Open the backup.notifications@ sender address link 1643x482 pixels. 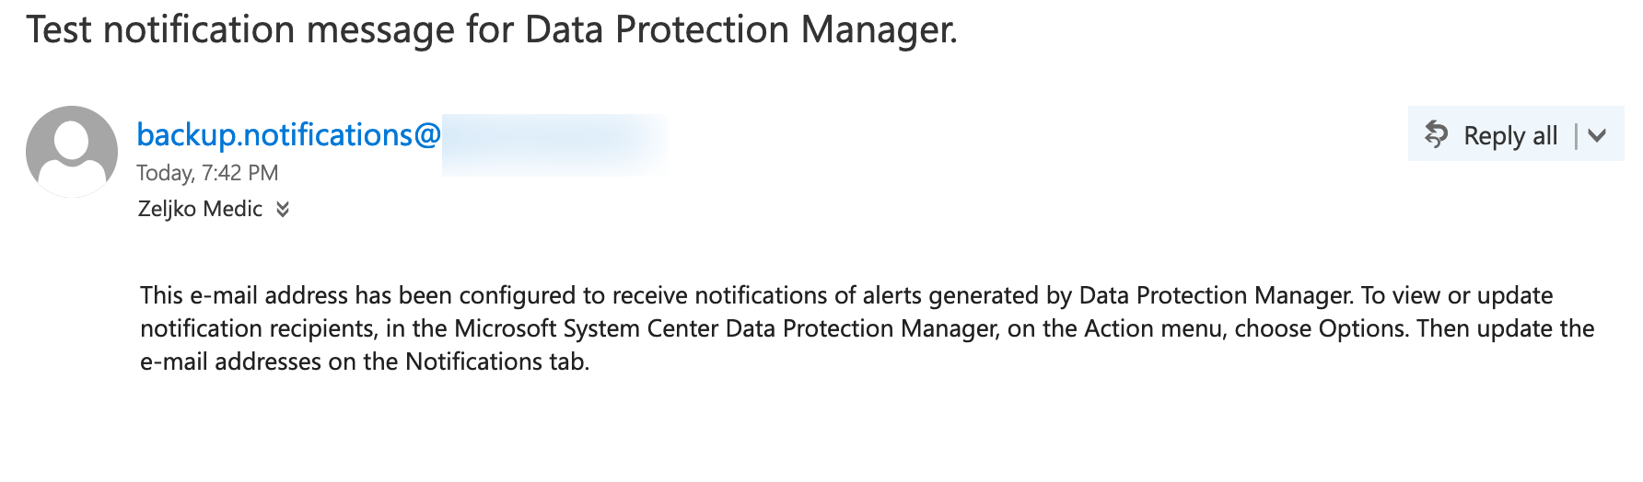click(289, 134)
